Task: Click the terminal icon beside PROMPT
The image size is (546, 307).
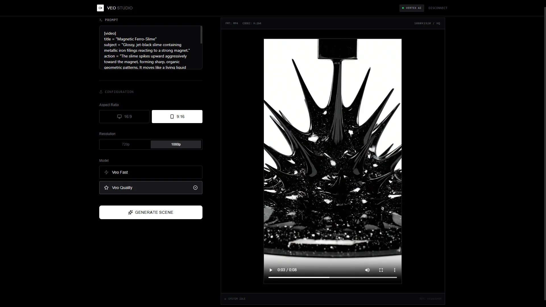Action: pyautogui.click(x=101, y=20)
